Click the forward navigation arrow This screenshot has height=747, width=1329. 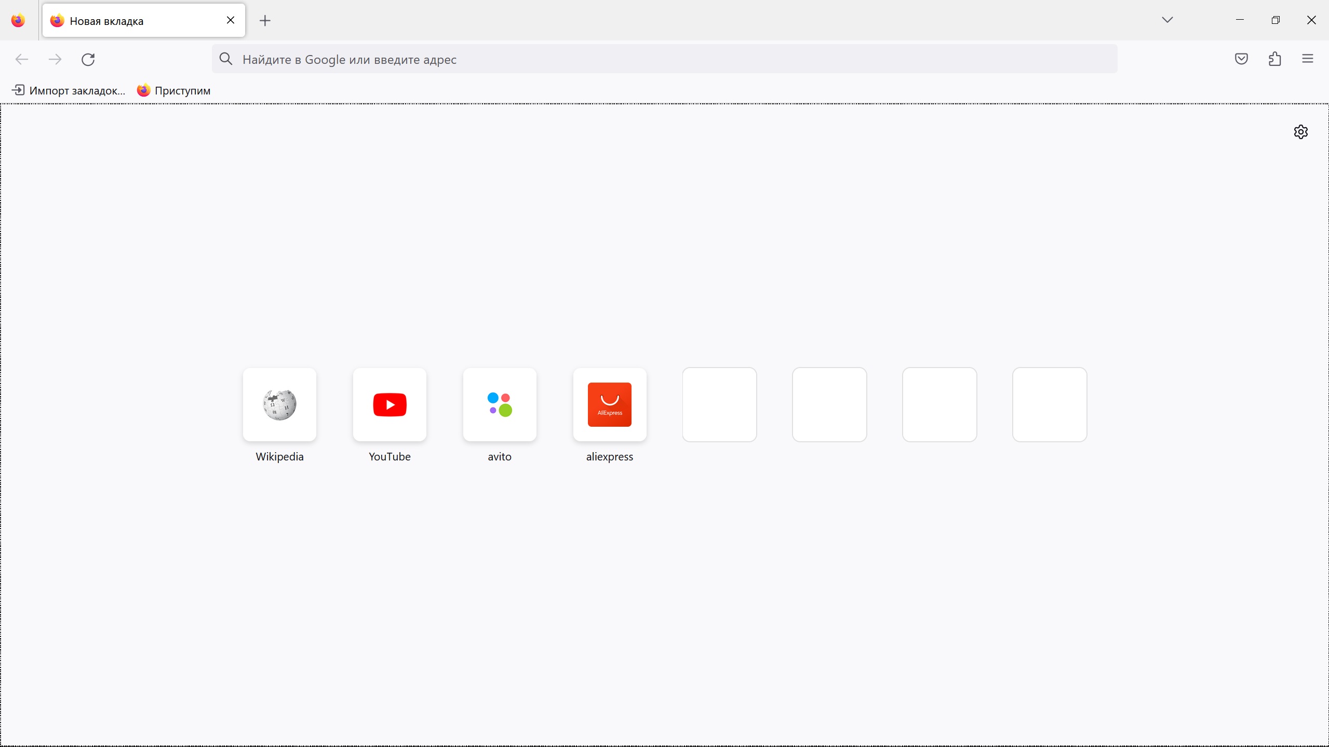(55, 59)
